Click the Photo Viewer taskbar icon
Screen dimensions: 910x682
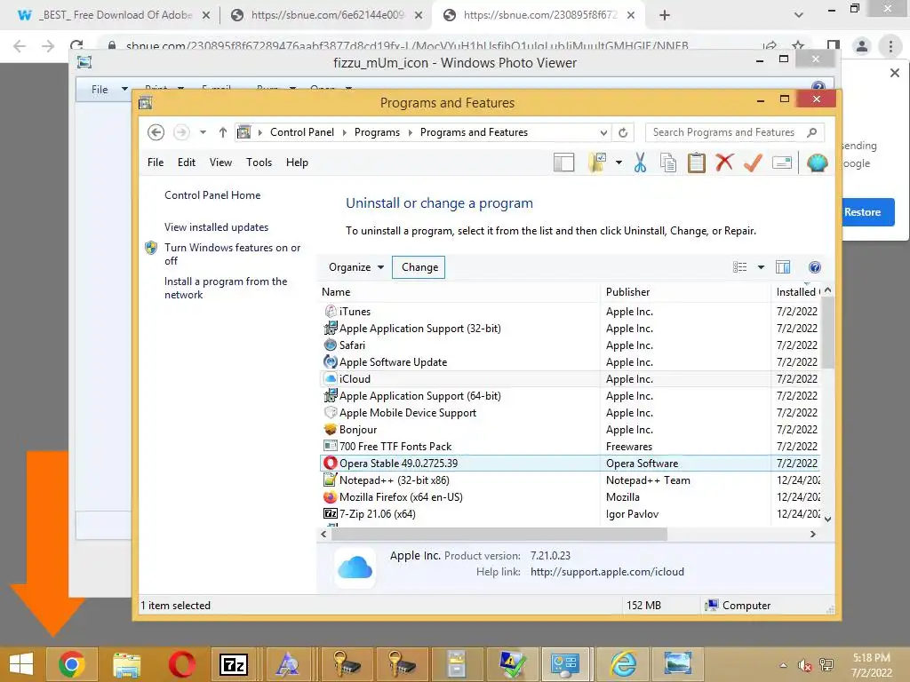pos(677,664)
